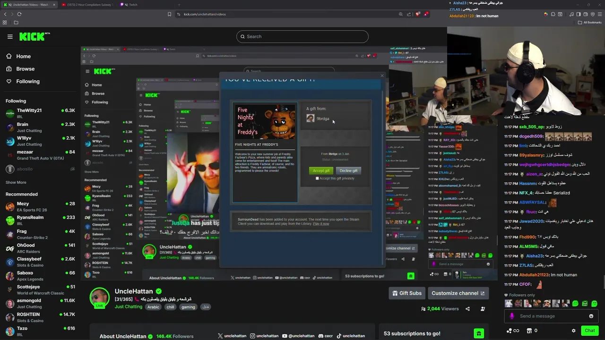605x340 pixels.
Task: Click the share icon beside viewer count
Action: [467, 309]
